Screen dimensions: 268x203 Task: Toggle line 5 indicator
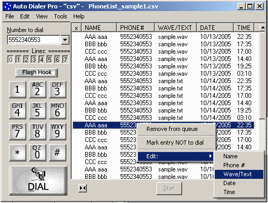49,59
